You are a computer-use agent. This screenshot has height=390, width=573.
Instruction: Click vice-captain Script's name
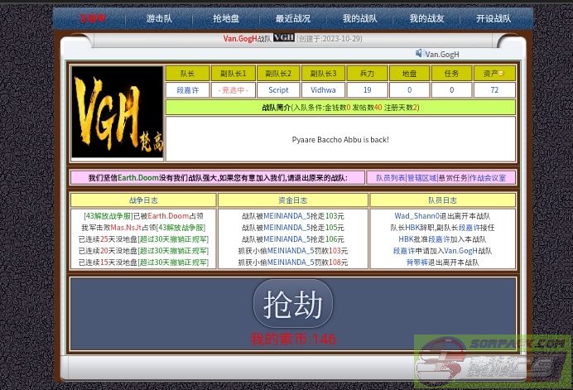point(278,90)
